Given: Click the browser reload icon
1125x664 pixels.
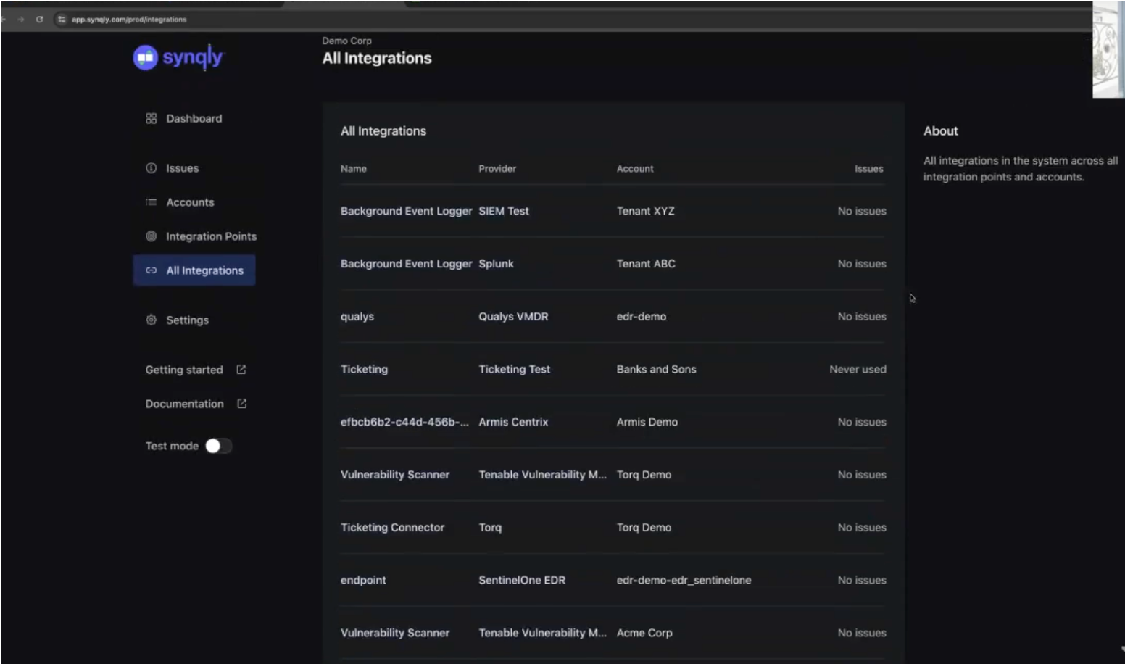Looking at the screenshot, I should (x=39, y=20).
